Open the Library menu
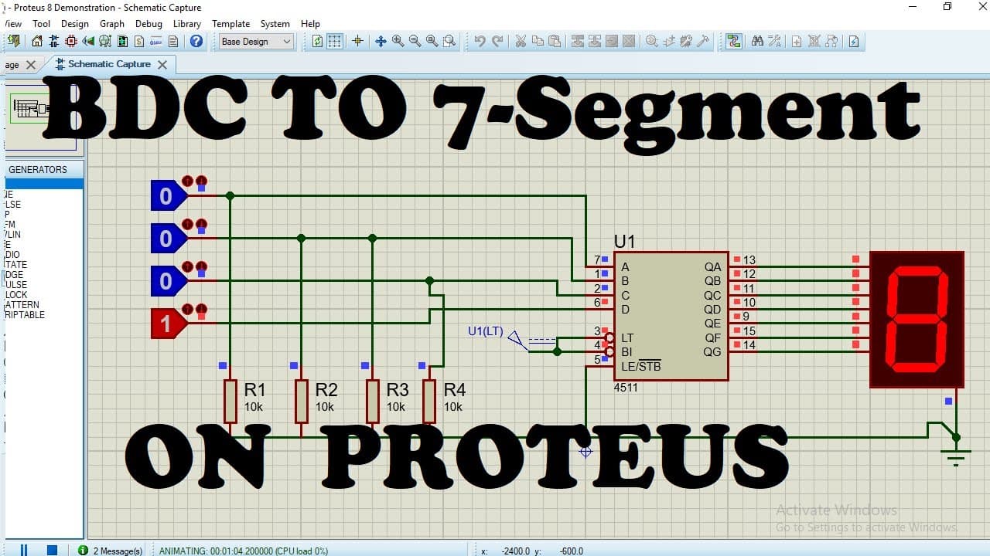Viewport: 990px width, 556px height. click(187, 24)
